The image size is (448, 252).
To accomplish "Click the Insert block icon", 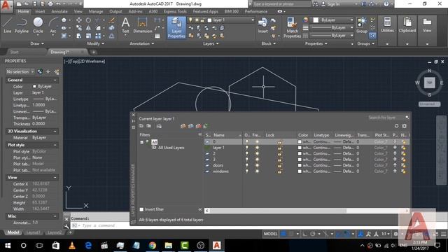I will (262, 25).
